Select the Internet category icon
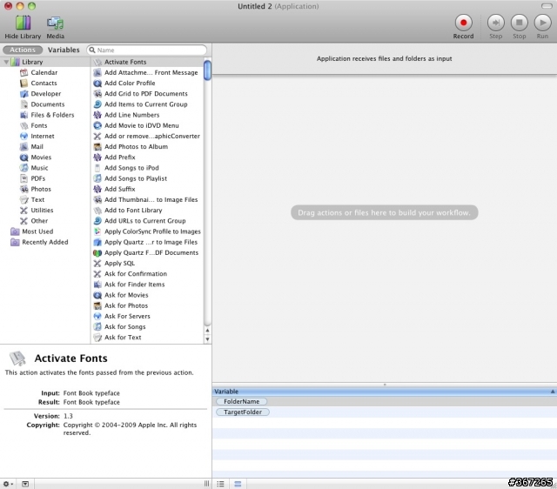Image resolution: width=557 pixels, height=489 pixels. click(23, 136)
